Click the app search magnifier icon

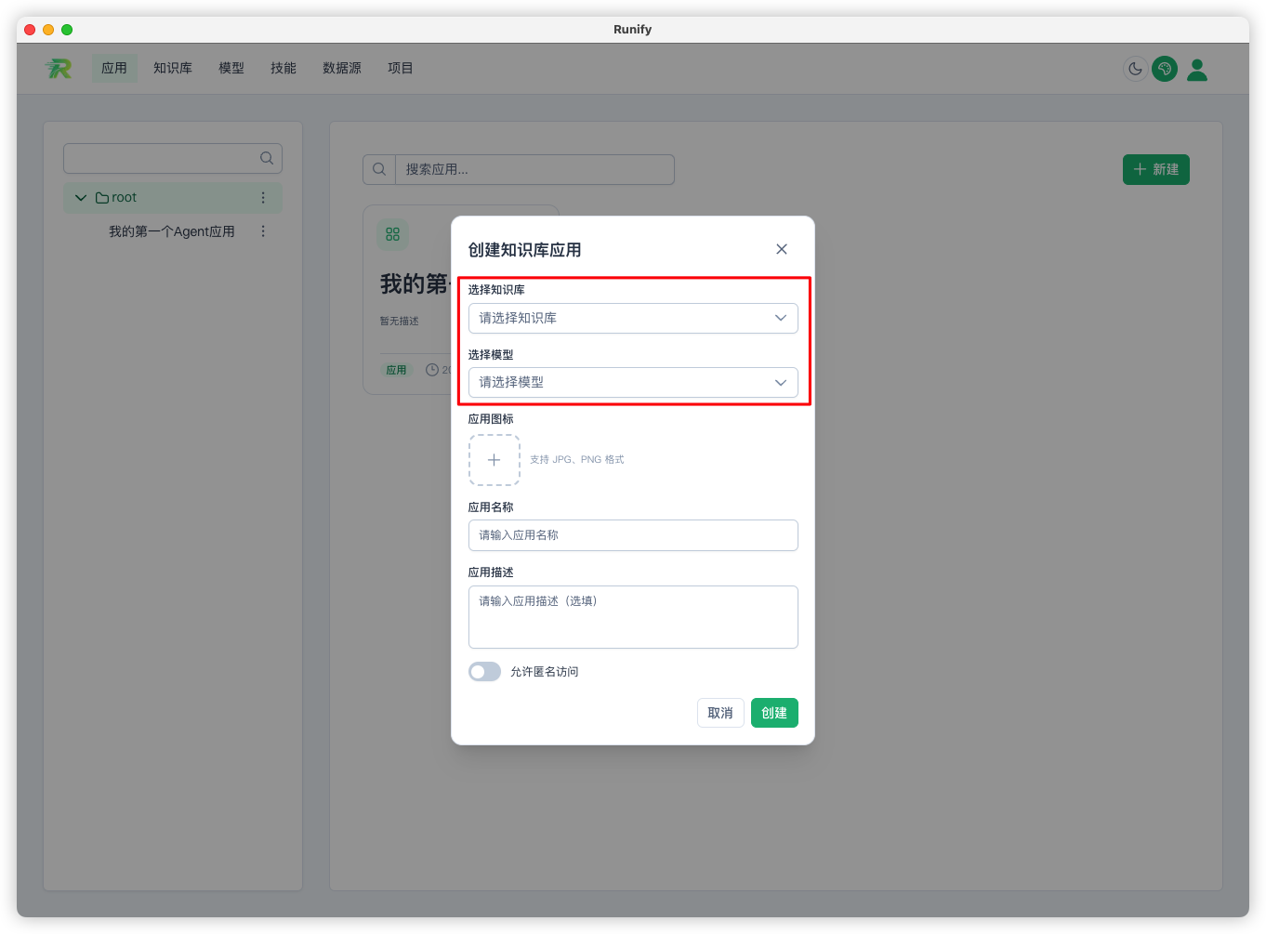[379, 169]
